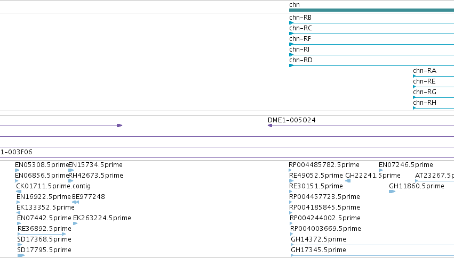Select EST GH11860.5prime
Image resolution: width=454 pixels, height=258 pixels.
pos(416,186)
